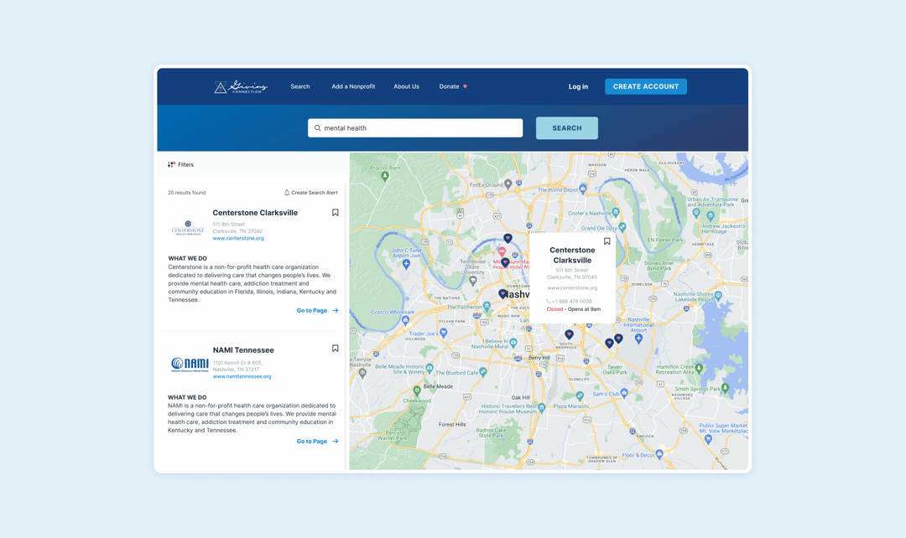Open the Add a Nonprofit page
The height and width of the screenshot is (538, 906).
click(353, 85)
